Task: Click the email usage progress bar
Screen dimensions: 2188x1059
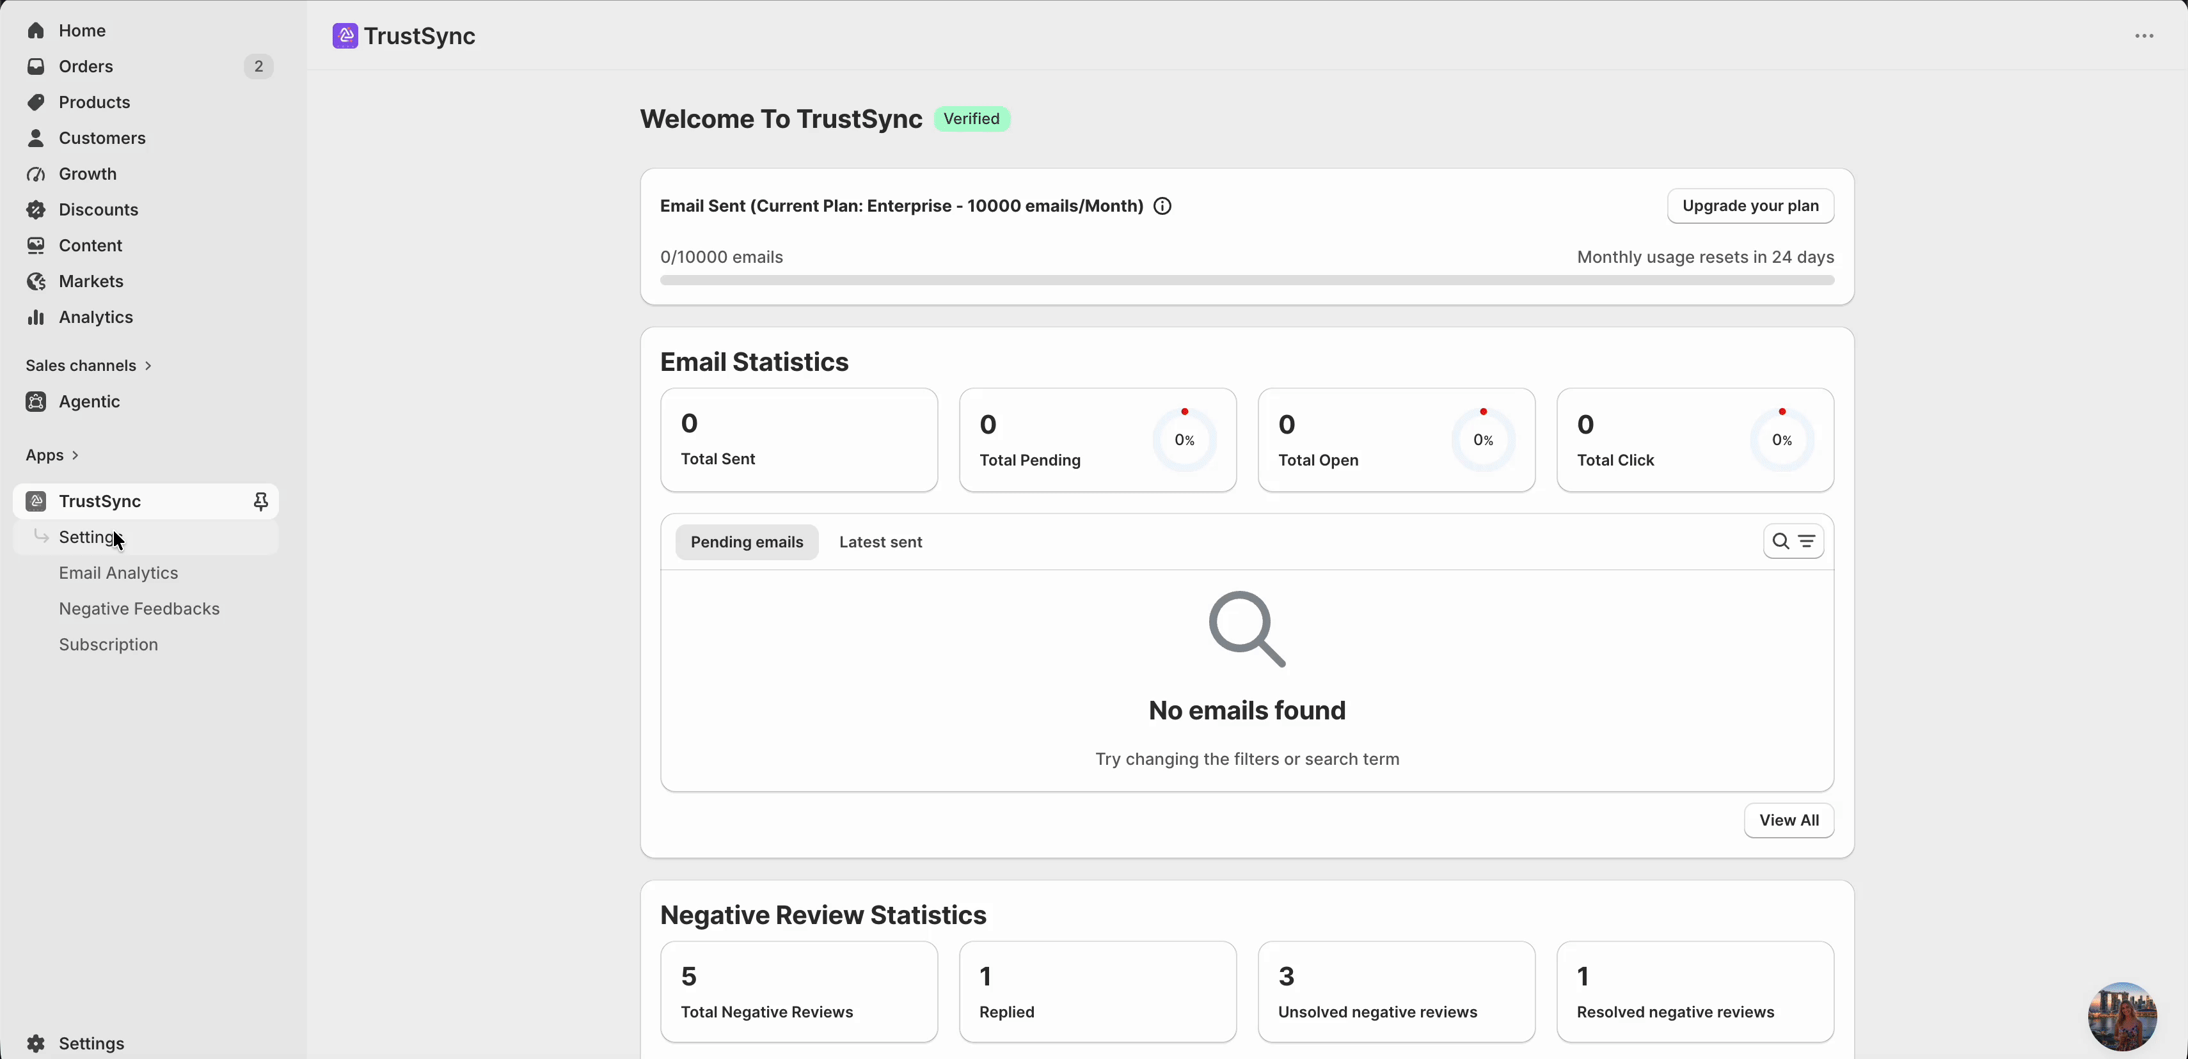Action: pos(1247,280)
